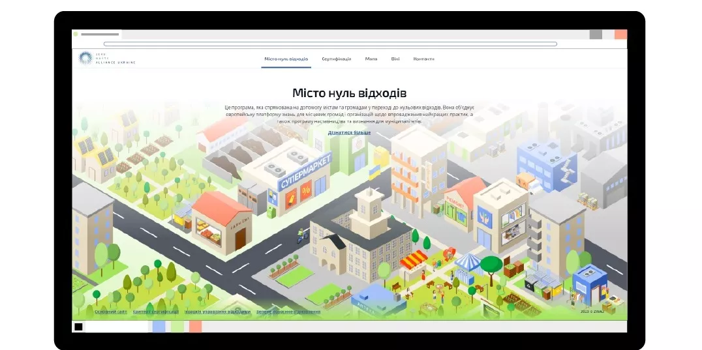
Task: Open the Критерії сертифікації footer link
Action: [155, 312]
